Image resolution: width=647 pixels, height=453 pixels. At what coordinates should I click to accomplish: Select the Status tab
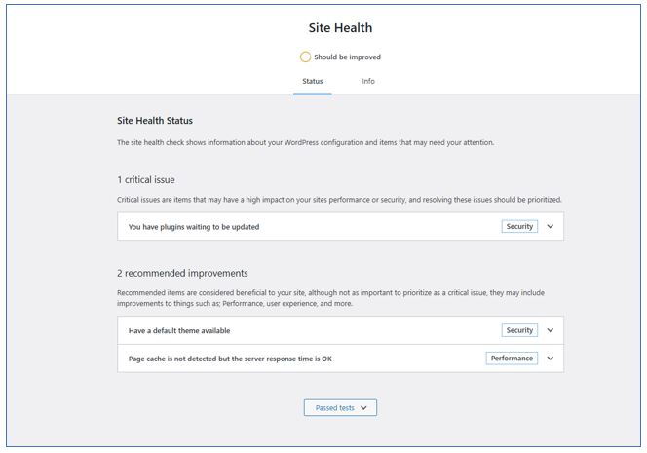312,81
